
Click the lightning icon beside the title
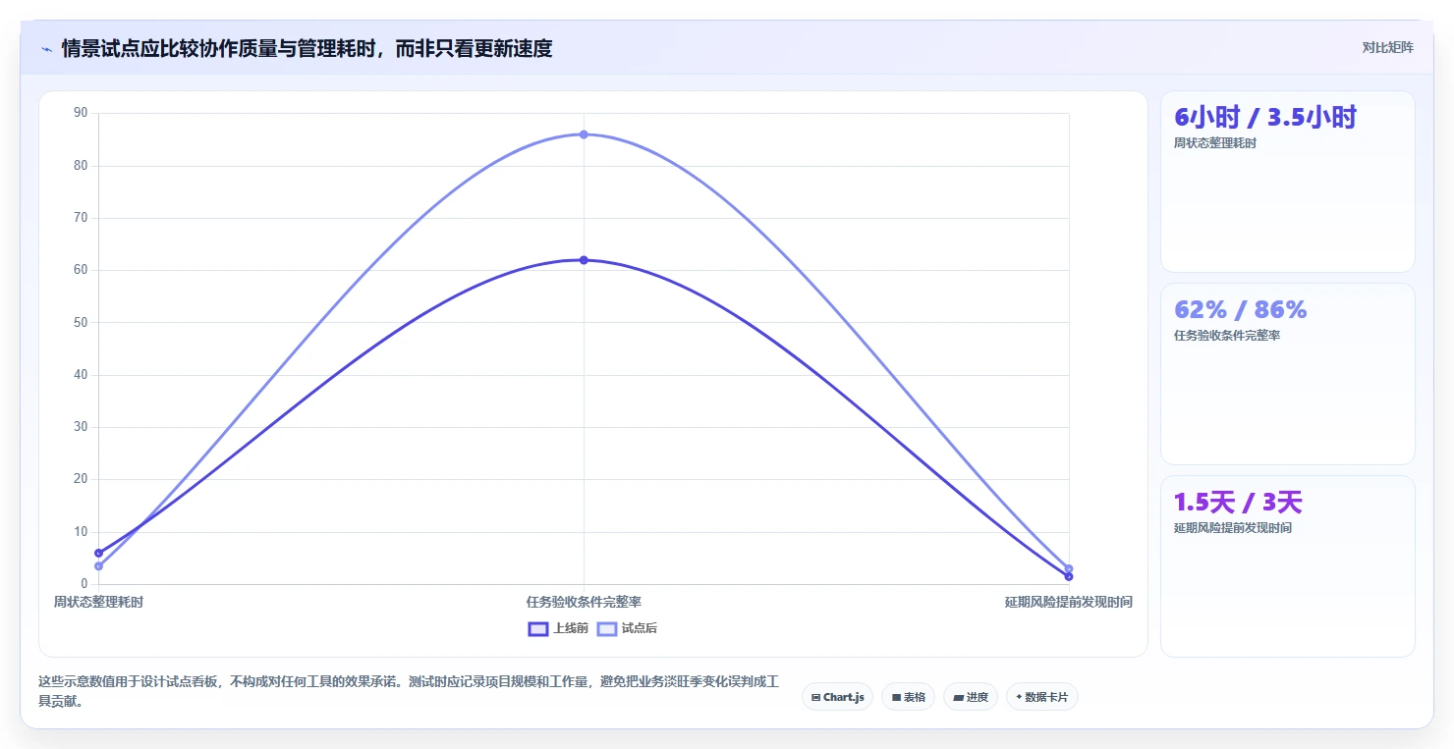[46, 48]
